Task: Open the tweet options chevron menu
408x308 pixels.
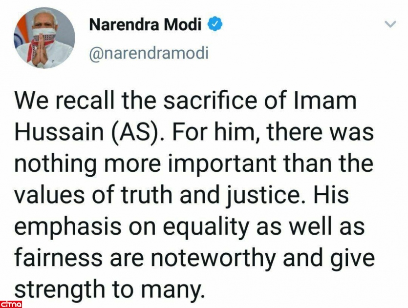Action: [390, 24]
